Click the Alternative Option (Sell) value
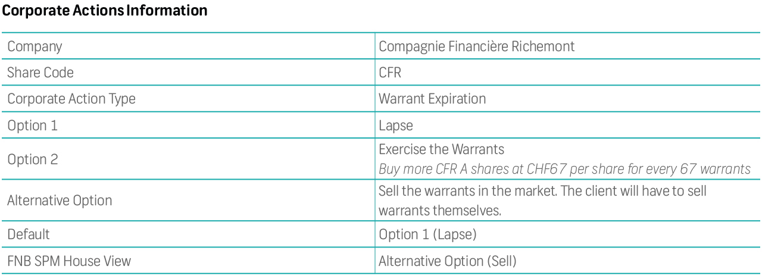The image size is (762, 276). tap(448, 261)
